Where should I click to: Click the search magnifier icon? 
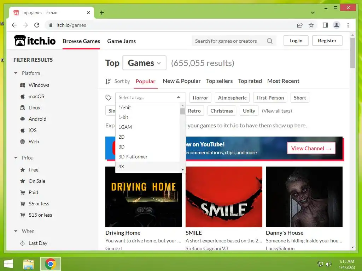(x=270, y=41)
